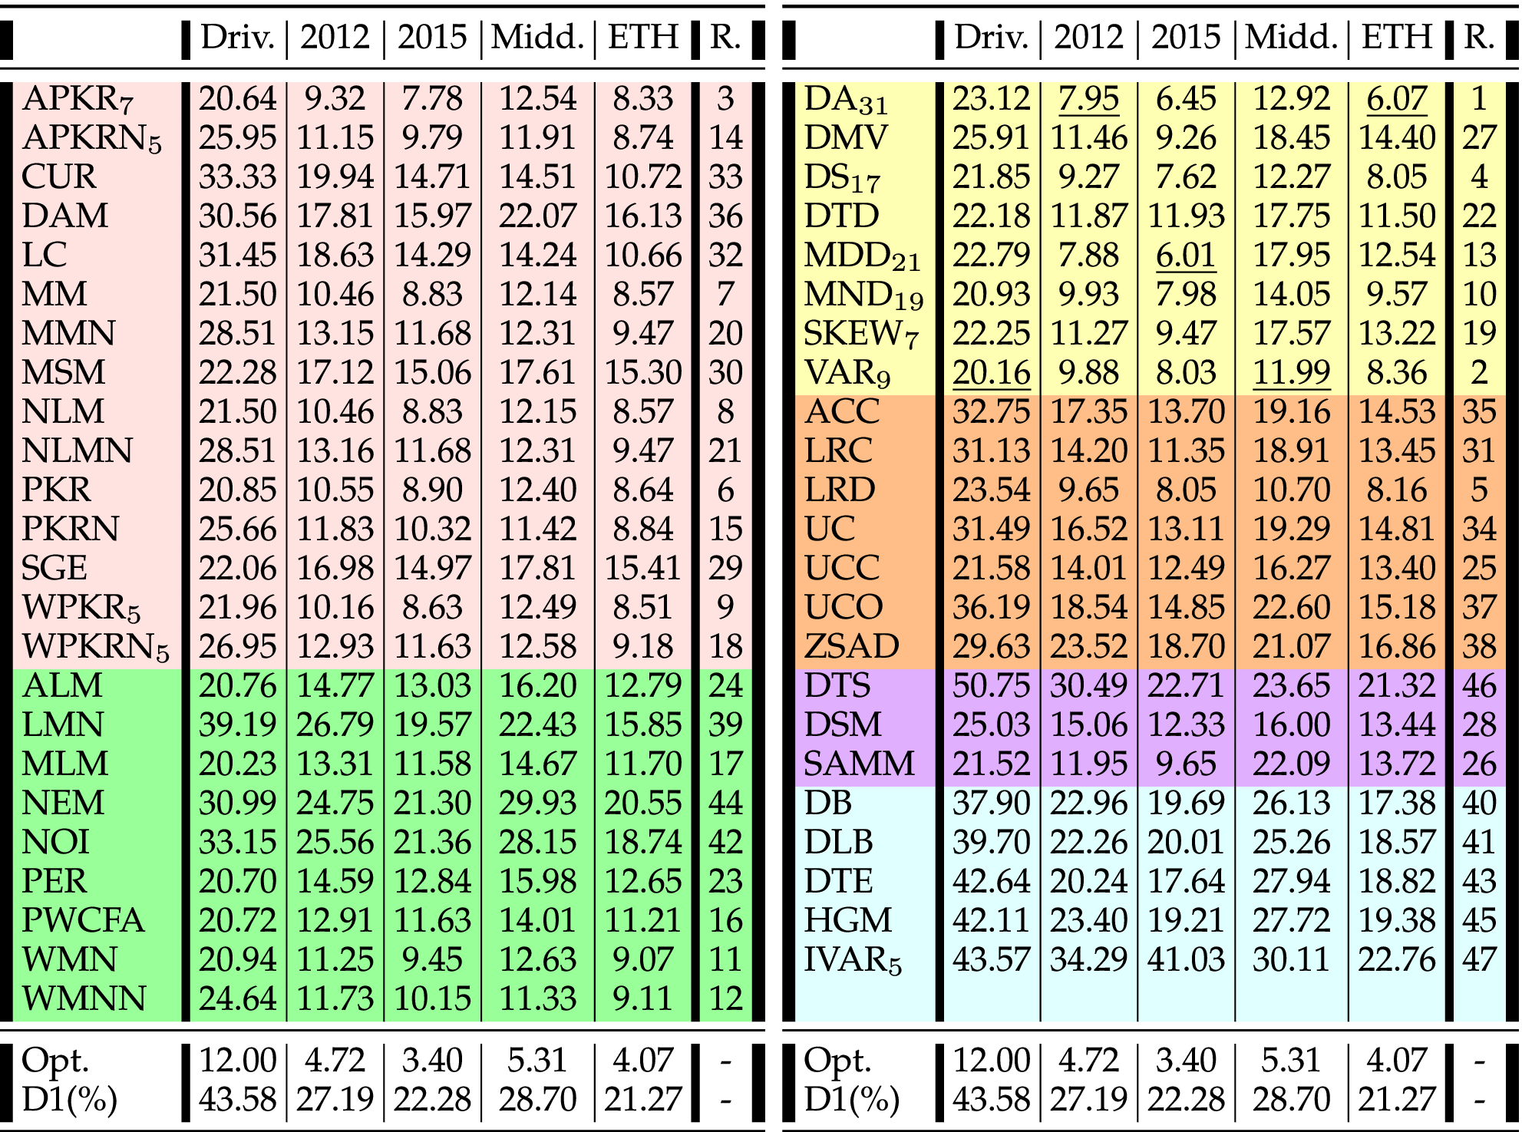Screen dimensions: 1522x1132
Task: Click the DMV row label
Action: click(x=846, y=137)
